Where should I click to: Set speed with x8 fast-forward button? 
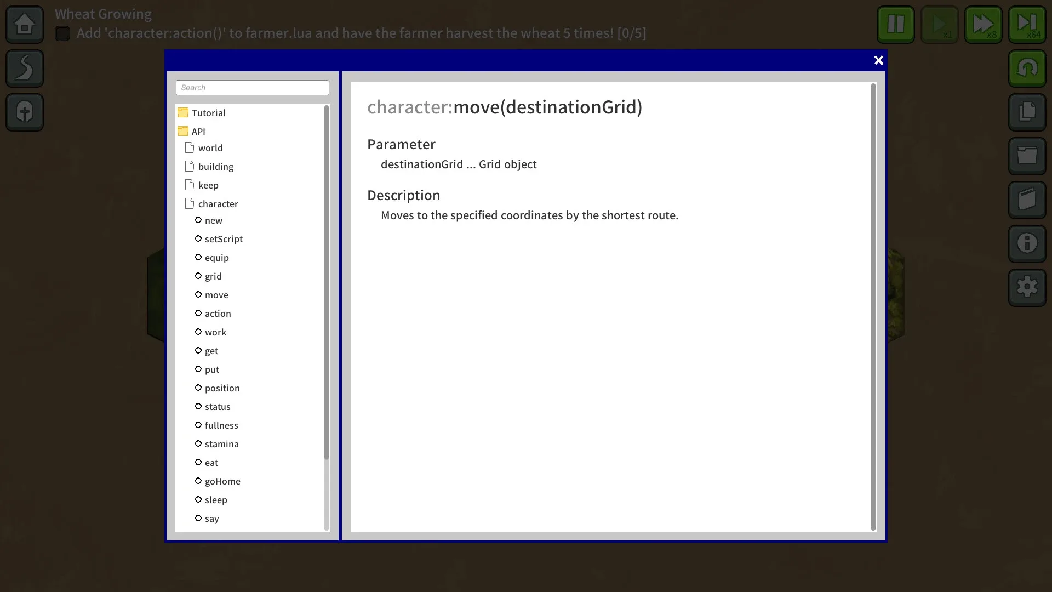[x=983, y=24]
